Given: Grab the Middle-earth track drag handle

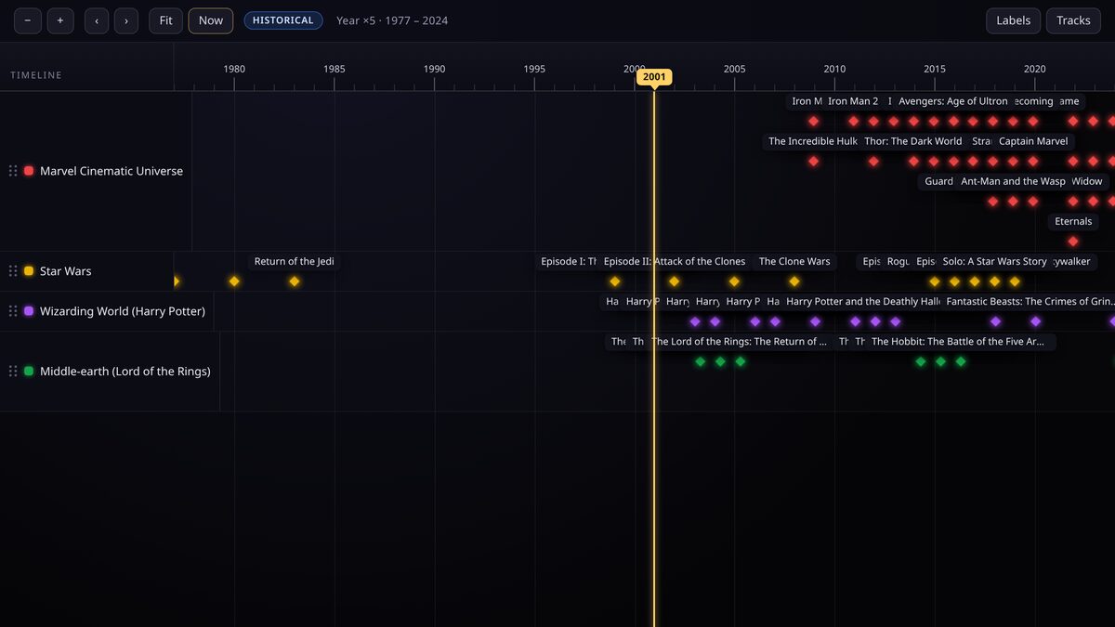Looking at the screenshot, I should pos(13,372).
